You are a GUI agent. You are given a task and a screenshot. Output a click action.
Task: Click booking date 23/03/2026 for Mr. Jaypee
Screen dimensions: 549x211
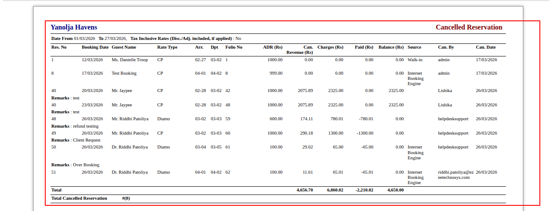coord(92,105)
